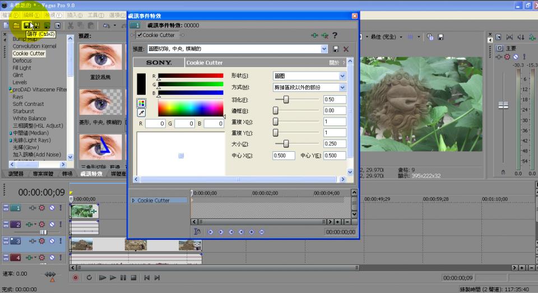Image resolution: width=538 pixels, height=293 pixels.
Task: Open the preset dropdown list
Action: (324, 49)
